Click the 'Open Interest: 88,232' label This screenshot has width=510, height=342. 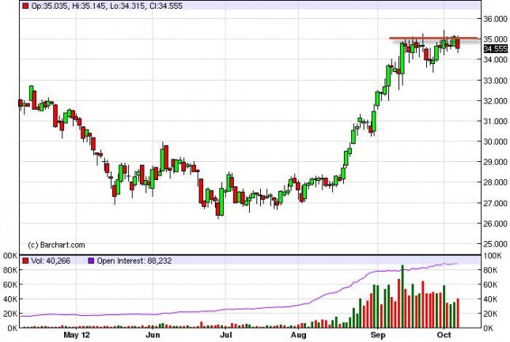coord(134,261)
